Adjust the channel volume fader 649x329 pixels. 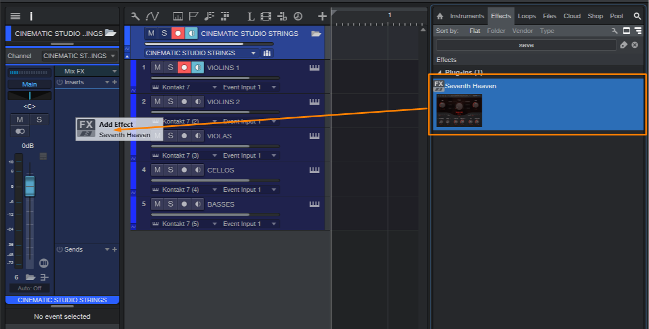[30, 186]
